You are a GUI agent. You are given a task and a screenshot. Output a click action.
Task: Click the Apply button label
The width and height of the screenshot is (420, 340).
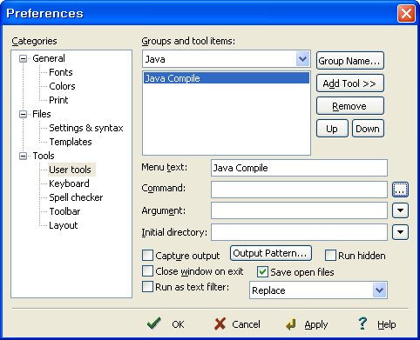pyautogui.click(x=316, y=325)
